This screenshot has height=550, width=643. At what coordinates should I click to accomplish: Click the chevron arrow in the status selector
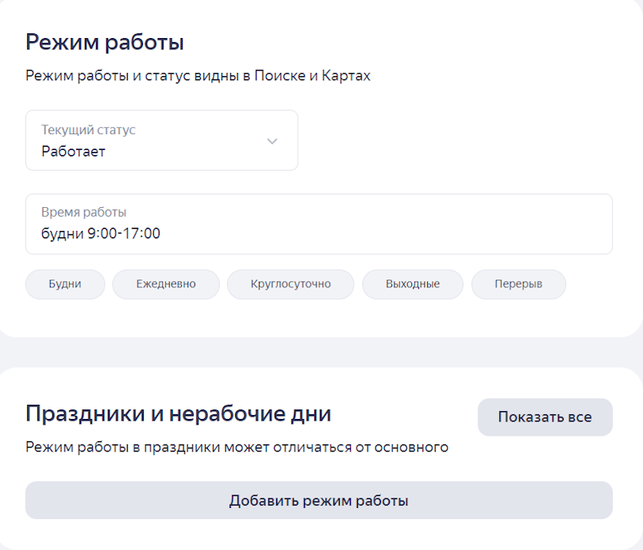(x=272, y=140)
